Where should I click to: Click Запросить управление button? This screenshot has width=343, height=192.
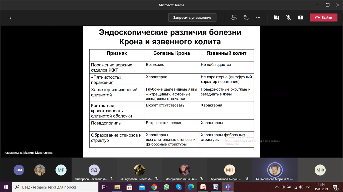[192, 17]
